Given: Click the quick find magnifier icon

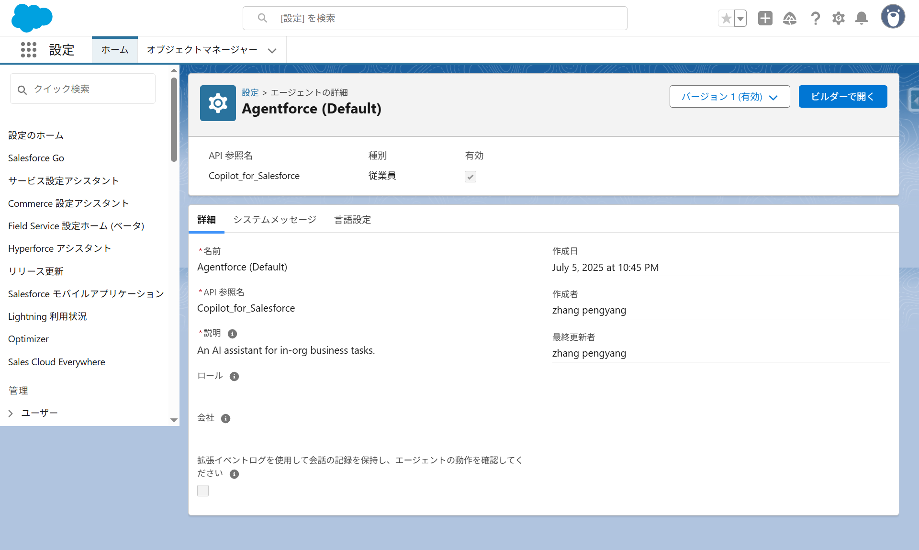Looking at the screenshot, I should pyautogui.click(x=22, y=90).
